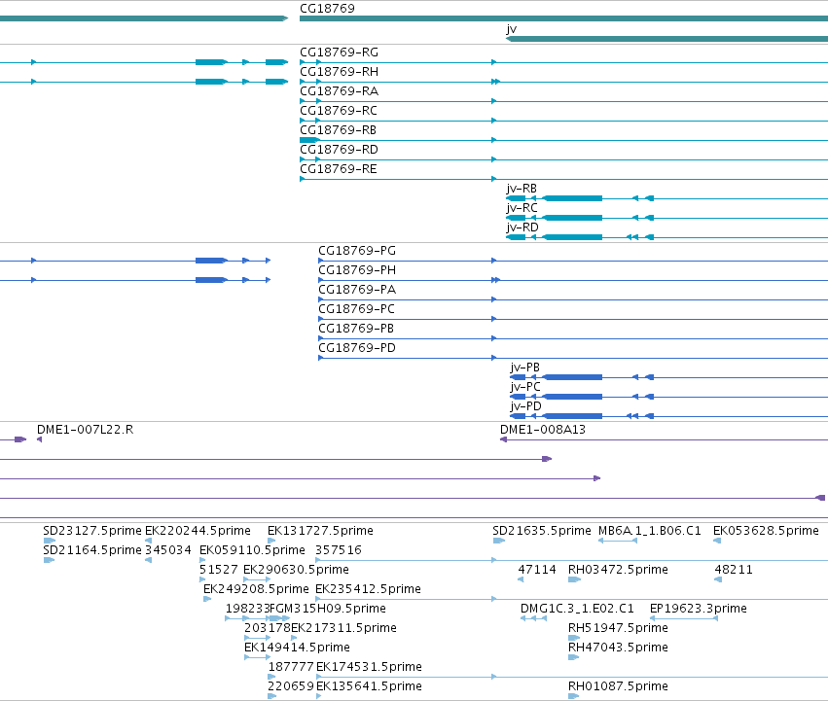Select the DME1-008A13 clone label
Image resolution: width=828 pixels, height=701 pixels.
(543, 430)
